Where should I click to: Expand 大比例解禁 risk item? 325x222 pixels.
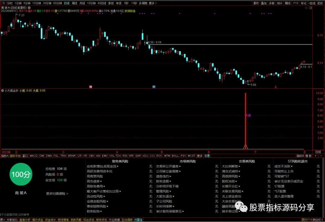(231, 166)
